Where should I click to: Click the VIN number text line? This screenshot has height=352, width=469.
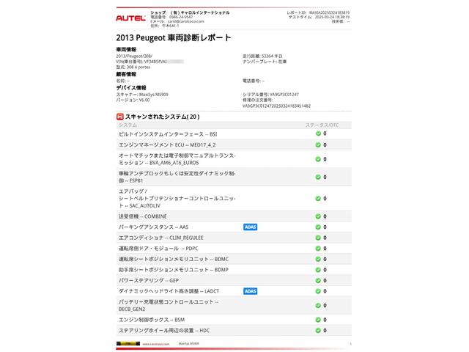(149, 62)
